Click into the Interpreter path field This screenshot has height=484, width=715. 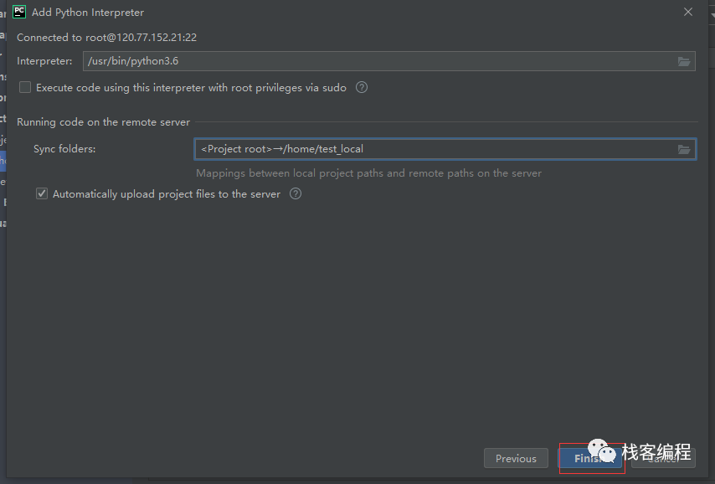pyautogui.click(x=377, y=61)
